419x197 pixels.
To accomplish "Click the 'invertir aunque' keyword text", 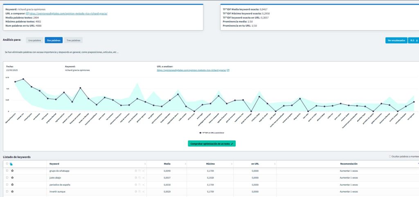I will (x=57, y=191).
